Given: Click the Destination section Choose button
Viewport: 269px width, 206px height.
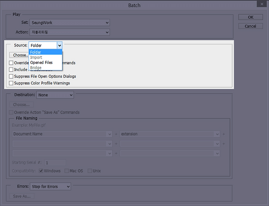Looking at the screenshot, I should (21, 105).
